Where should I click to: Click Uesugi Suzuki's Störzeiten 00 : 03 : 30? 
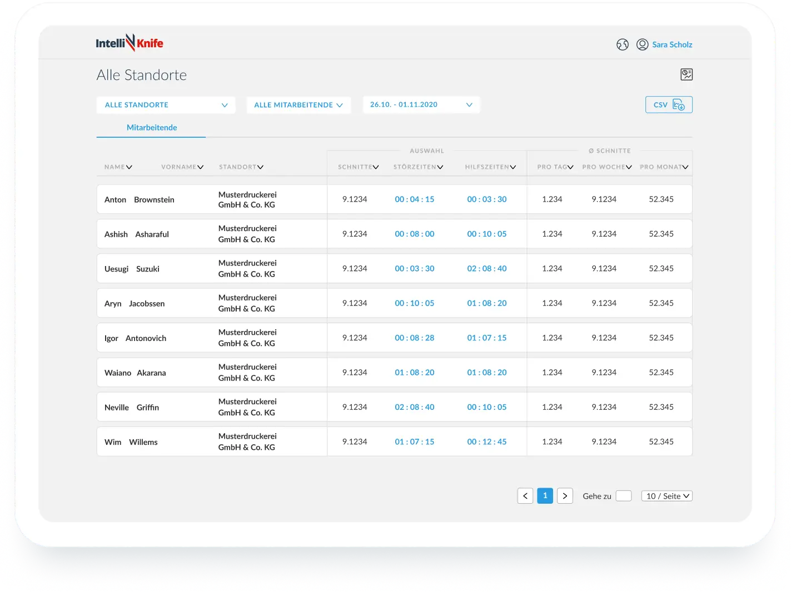click(x=415, y=268)
